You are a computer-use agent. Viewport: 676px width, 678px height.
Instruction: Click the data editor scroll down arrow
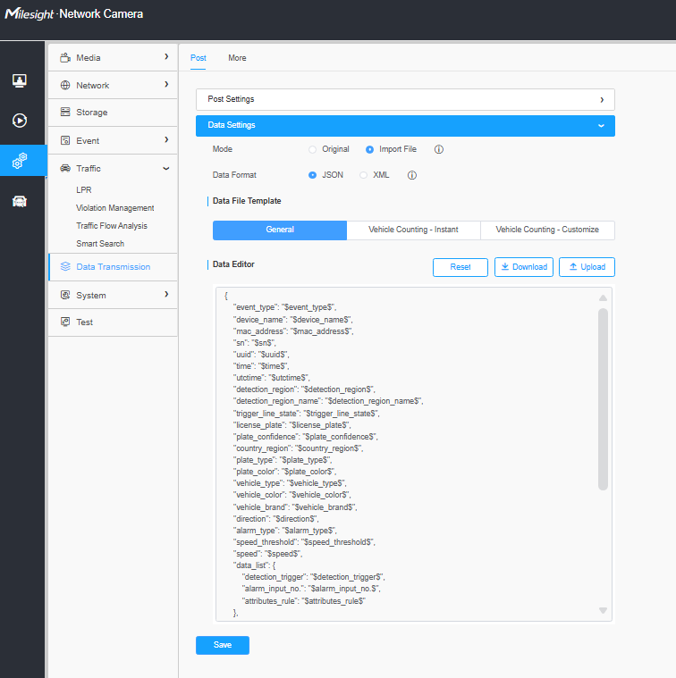[603, 610]
